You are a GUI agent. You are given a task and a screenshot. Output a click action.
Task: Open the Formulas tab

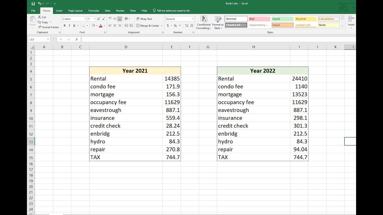pos(94,10)
